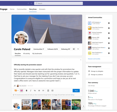Click the 78% followers engaged figure
The image size is (117, 112).
[90, 103]
